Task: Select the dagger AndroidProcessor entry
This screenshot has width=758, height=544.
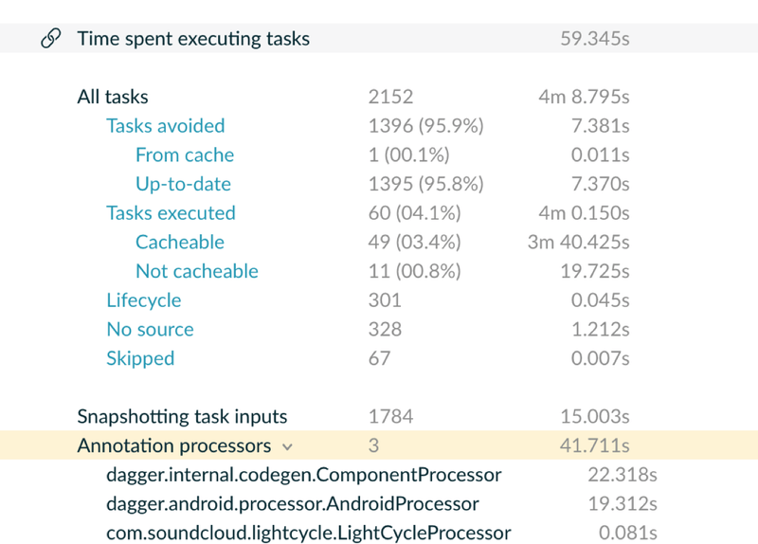Action: (293, 504)
